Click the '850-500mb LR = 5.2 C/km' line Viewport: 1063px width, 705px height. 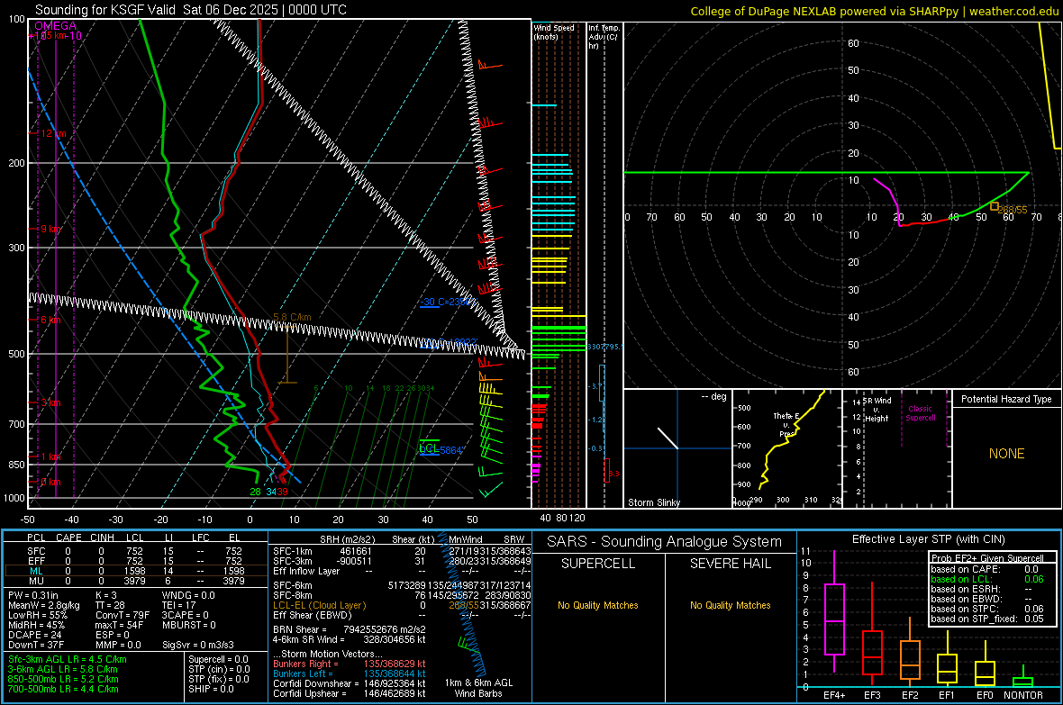[x=63, y=679]
